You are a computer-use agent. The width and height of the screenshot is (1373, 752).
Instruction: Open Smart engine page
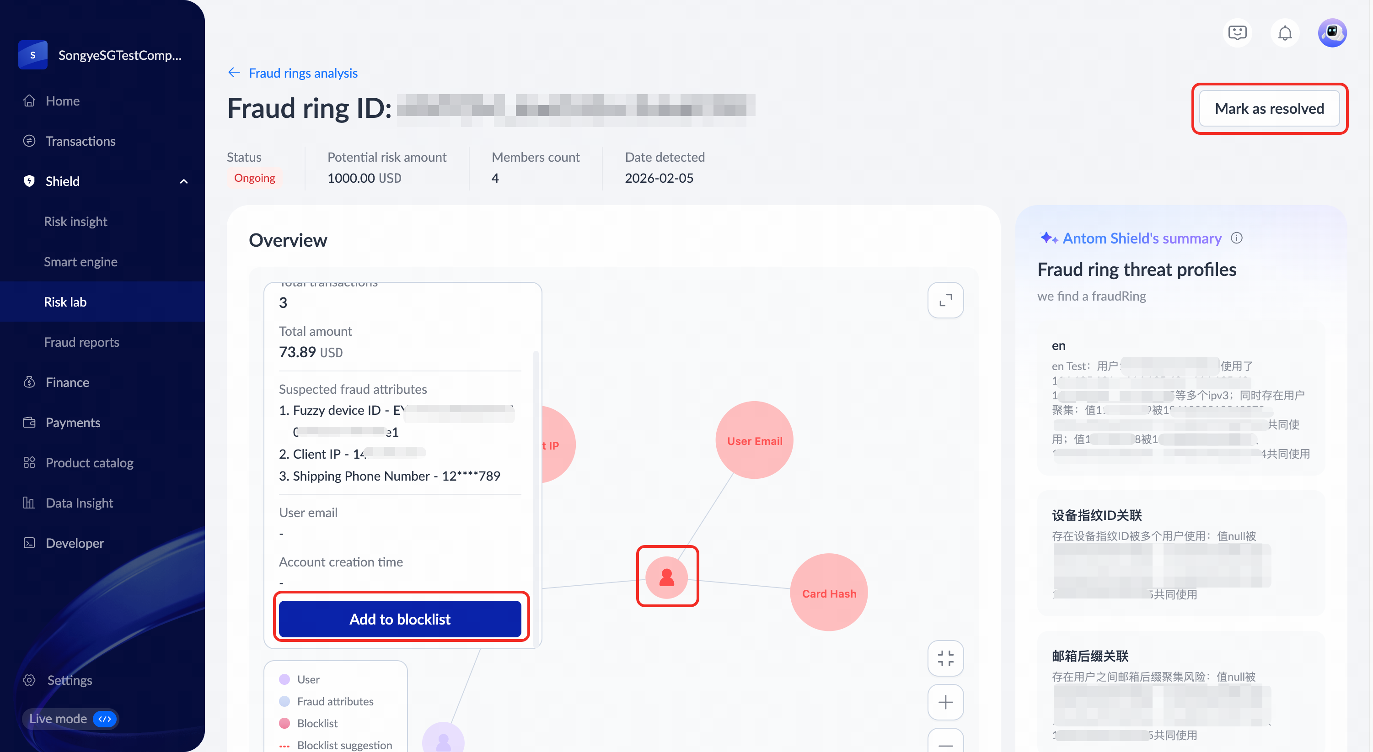point(80,261)
